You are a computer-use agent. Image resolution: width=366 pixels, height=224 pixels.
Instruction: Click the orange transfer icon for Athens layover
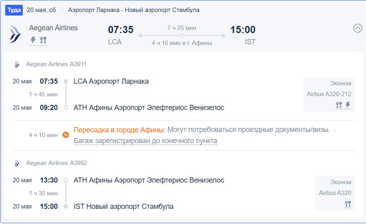point(66,135)
